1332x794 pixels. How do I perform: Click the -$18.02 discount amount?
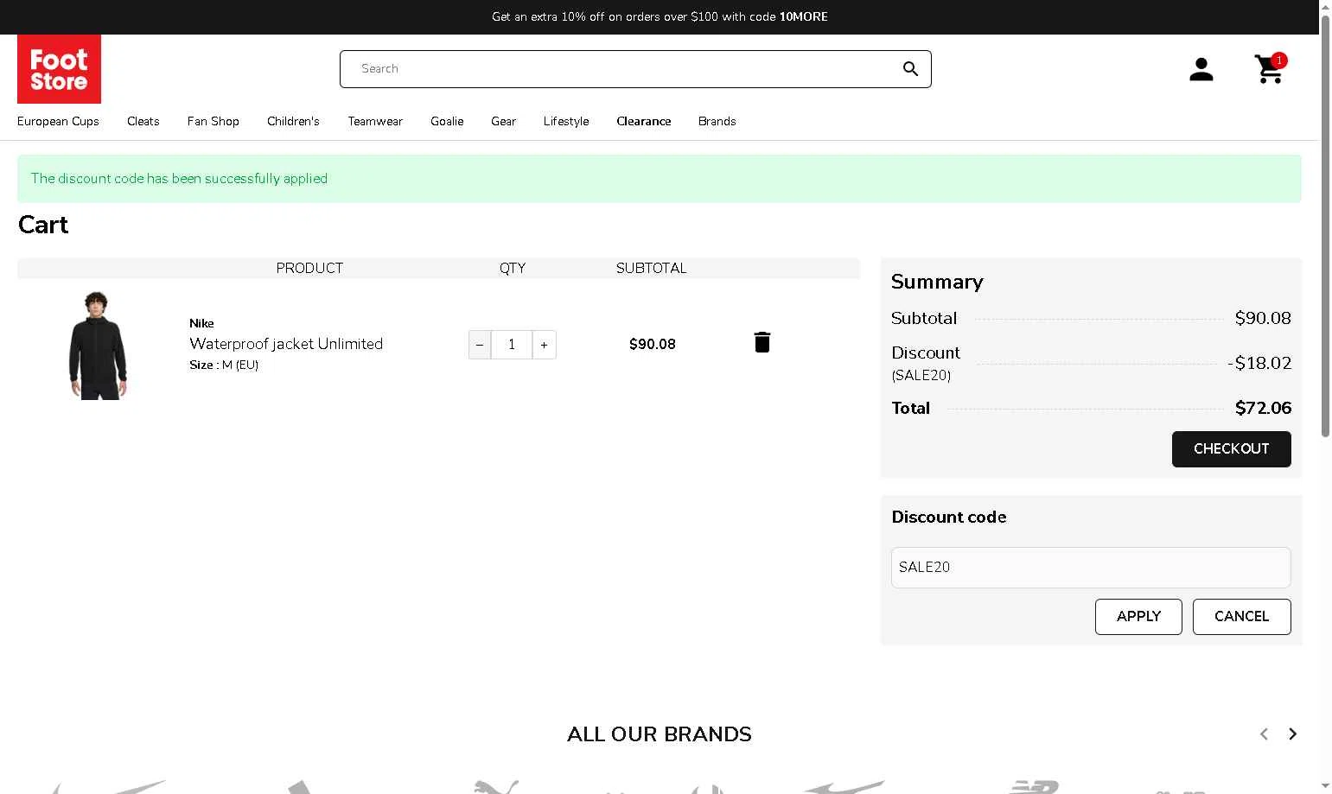1259,363
